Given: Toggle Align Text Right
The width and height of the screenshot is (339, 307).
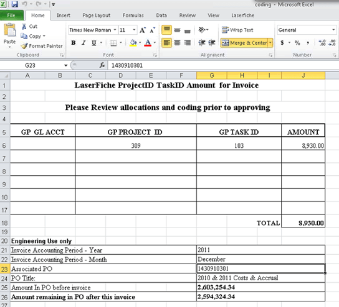Looking at the screenshot, I should click(x=187, y=43).
